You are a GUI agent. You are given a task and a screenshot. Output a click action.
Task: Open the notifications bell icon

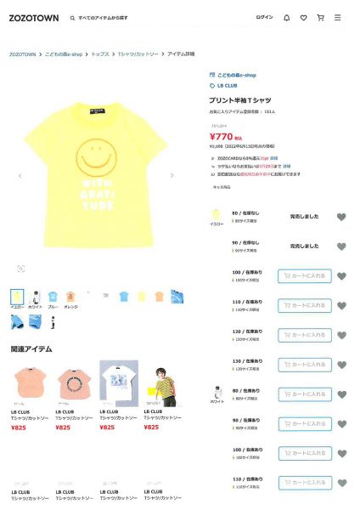point(287,18)
